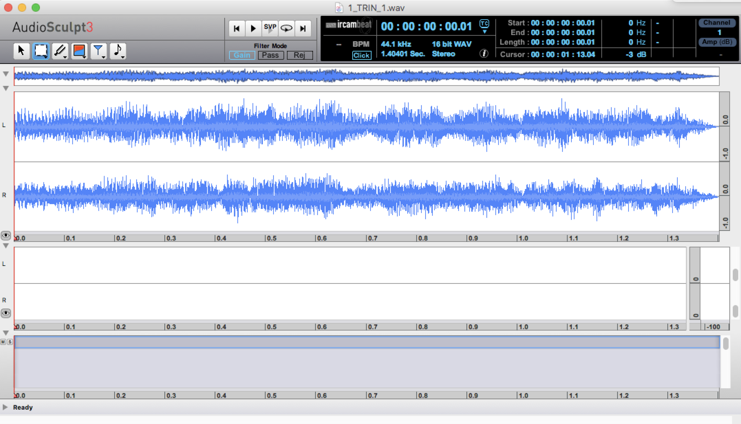This screenshot has width=741, height=424.
Task: Select the rectangular marquee selection tool
Action: click(x=41, y=51)
